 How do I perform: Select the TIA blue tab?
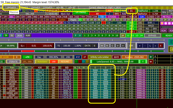(102, 17)
